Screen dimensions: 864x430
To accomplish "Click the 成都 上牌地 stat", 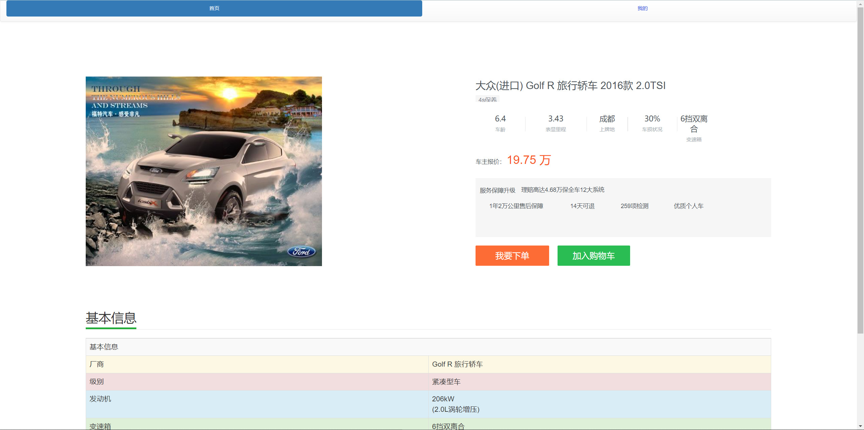I will coord(607,123).
